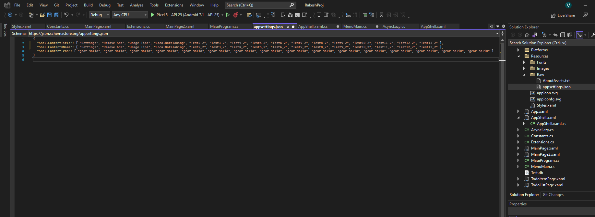Toggle a bookmark with the bookmark icon
Viewport: 595px width, 217px height.
pyautogui.click(x=382, y=15)
